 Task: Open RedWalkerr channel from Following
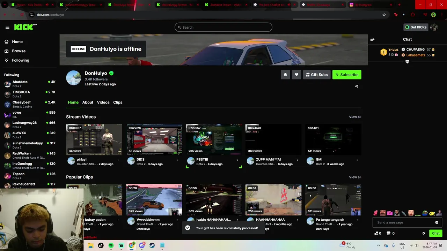point(30,155)
